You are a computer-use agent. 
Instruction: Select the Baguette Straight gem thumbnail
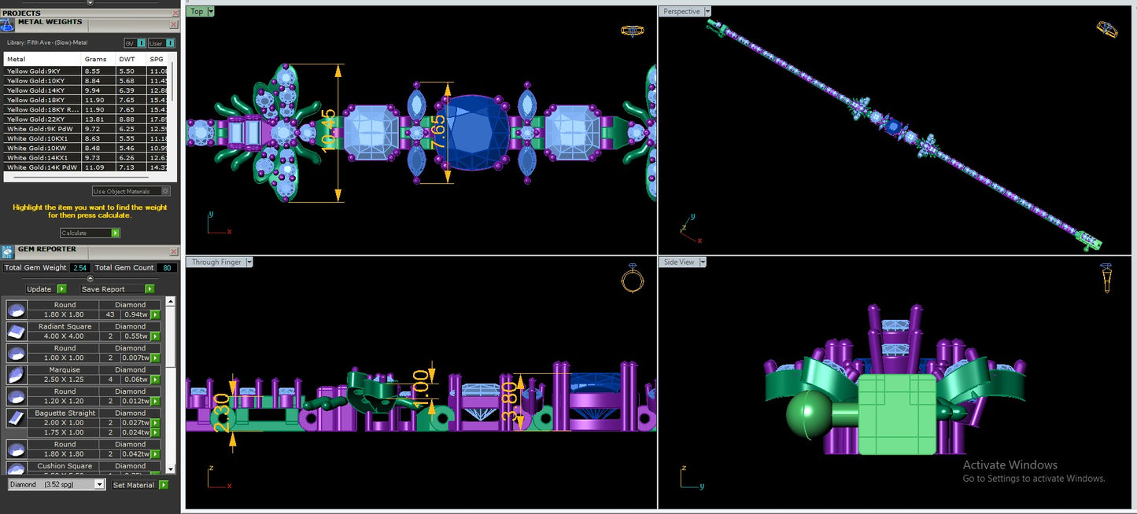click(17, 417)
